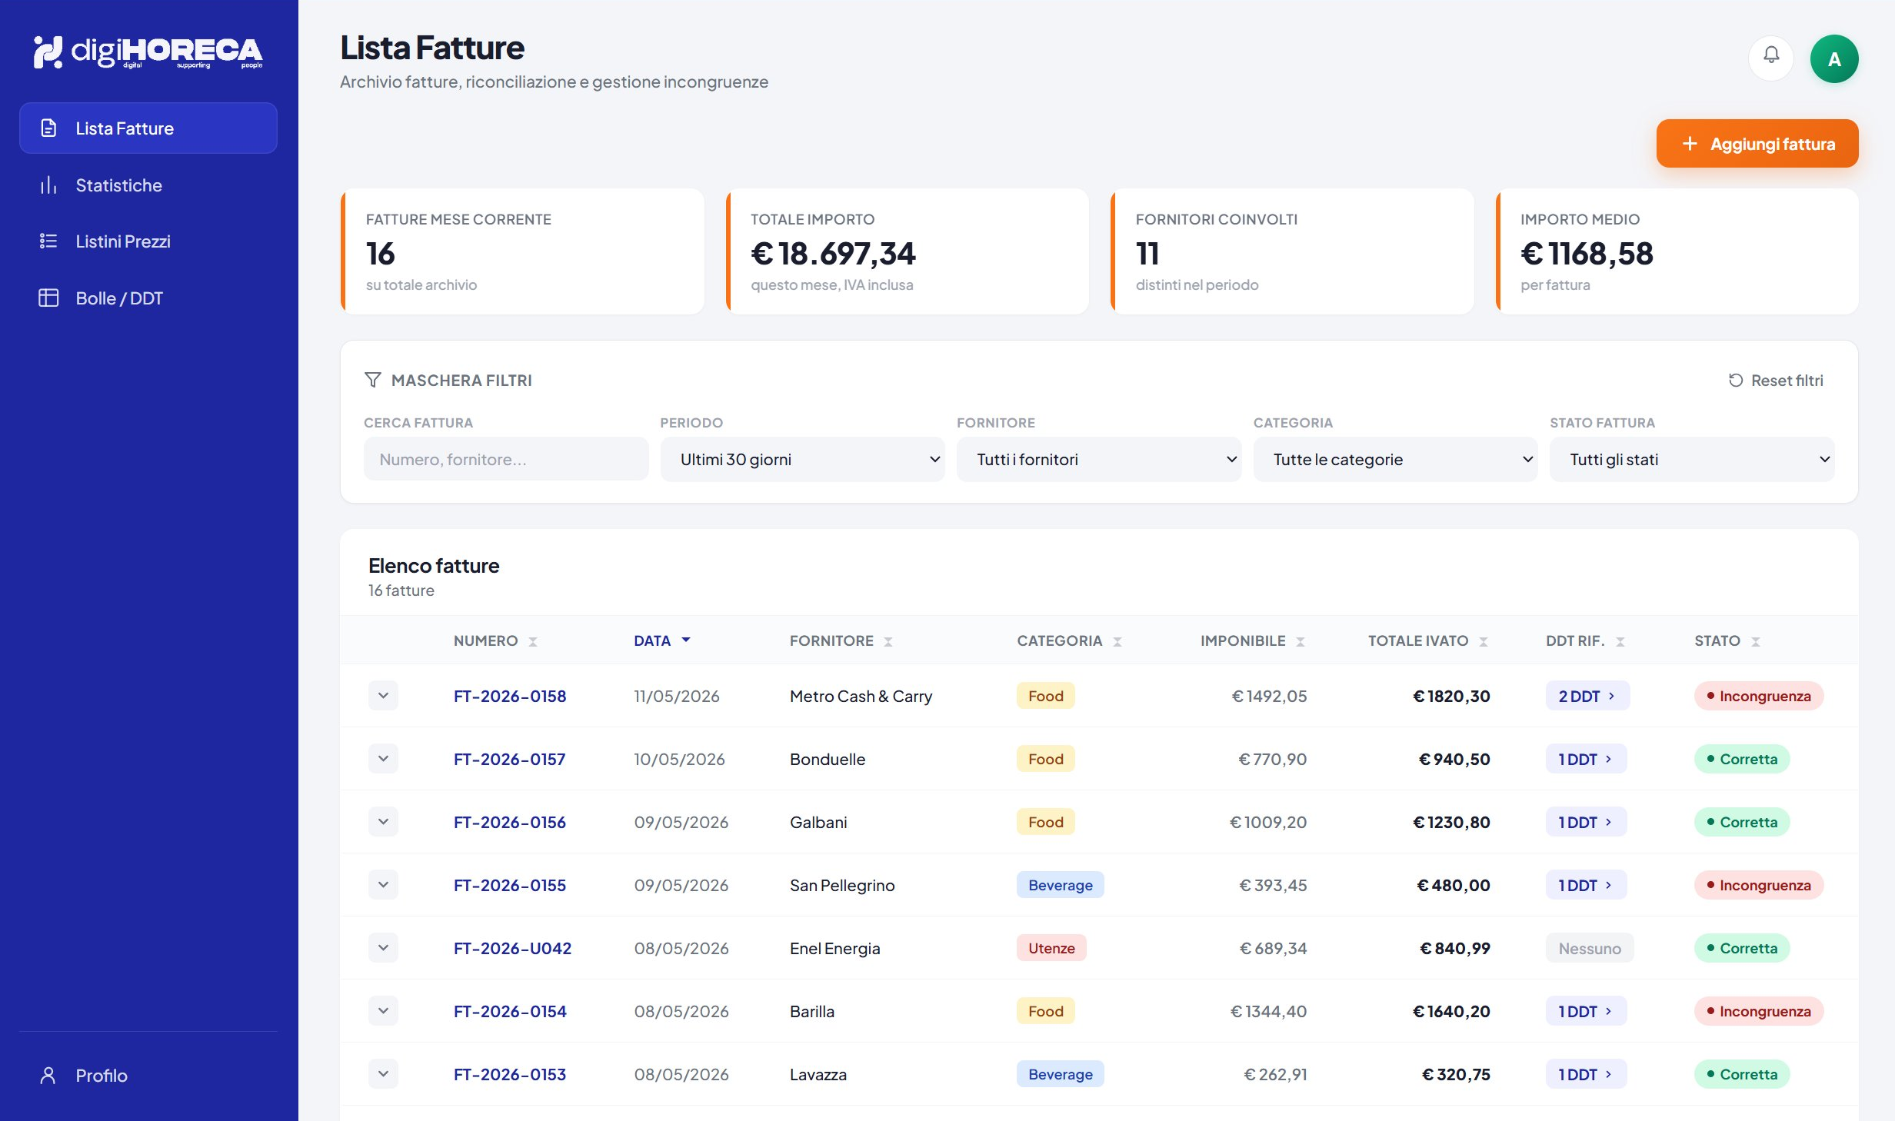Sort by the Totale Ivato column sort icon
The height and width of the screenshot is (1121, 1895).
[1484, 641]
